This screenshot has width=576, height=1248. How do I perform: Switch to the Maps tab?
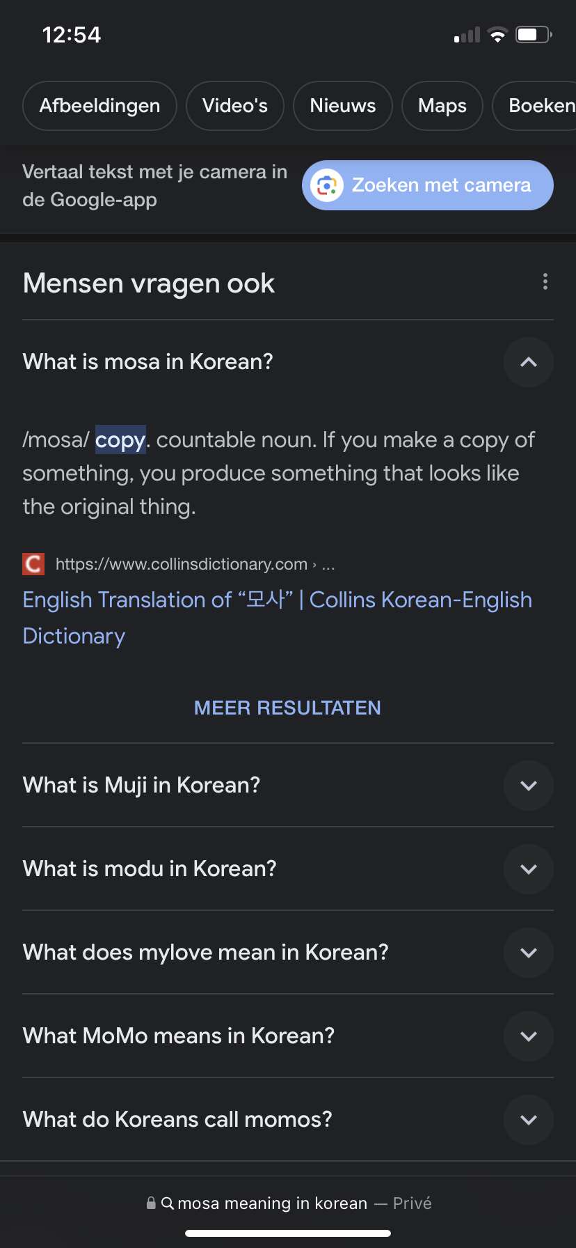point(442,106)
